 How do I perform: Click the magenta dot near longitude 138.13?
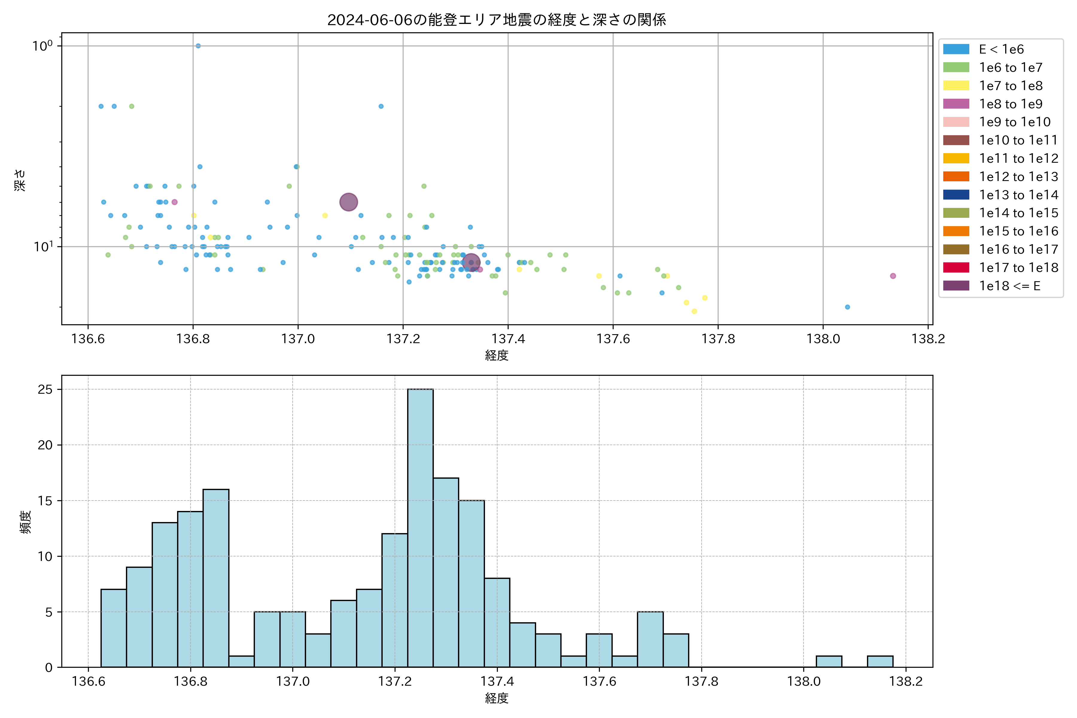(893, 276)
